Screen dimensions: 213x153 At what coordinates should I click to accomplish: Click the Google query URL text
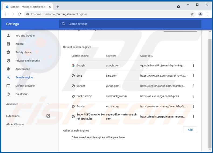click(163, 65)
